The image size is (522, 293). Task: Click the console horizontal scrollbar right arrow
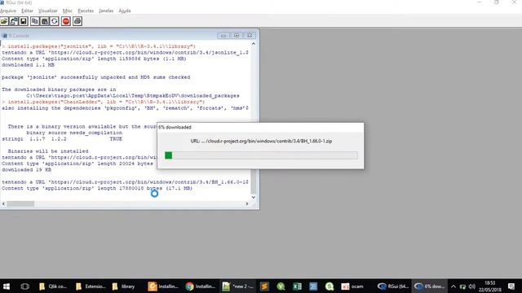tap(246, 203)
